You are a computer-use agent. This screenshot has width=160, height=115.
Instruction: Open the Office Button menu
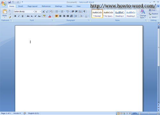tap(4, 4)
